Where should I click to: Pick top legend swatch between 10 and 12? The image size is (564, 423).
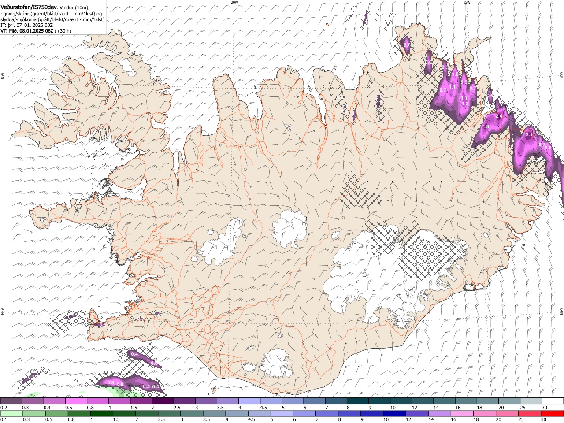tap(401, 401)
